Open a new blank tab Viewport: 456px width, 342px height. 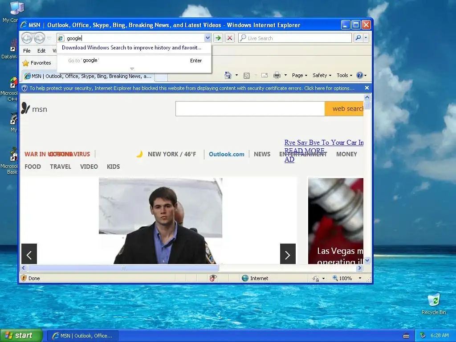(x=161, y=77)
